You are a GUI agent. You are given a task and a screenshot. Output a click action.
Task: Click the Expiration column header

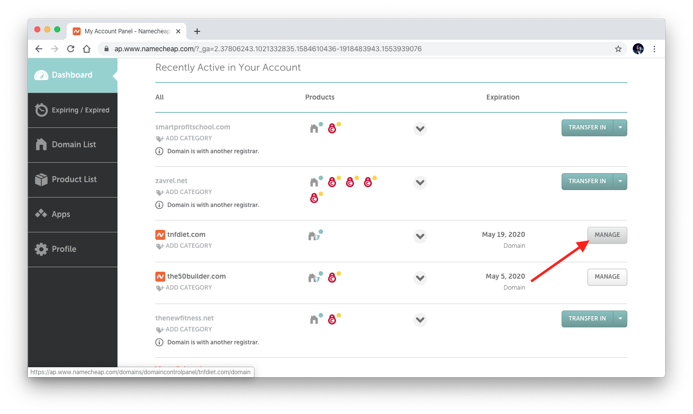click(x=503, y=97)
